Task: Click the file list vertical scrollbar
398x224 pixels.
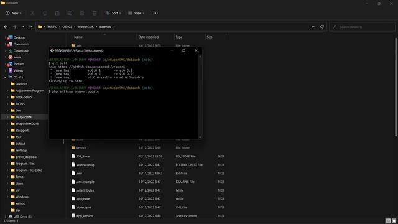Action: pyautogui.click(x=396, y=86)
